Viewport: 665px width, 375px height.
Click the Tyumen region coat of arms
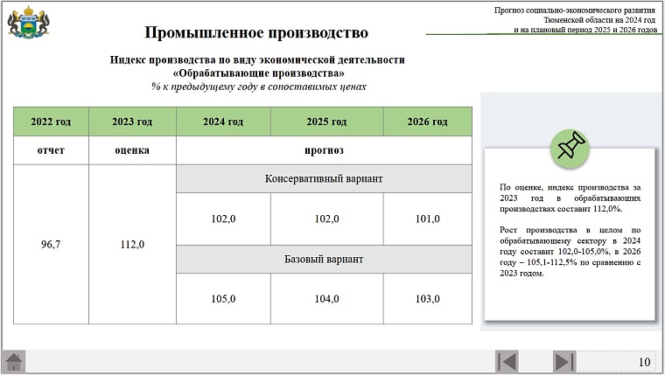(28, 23)
